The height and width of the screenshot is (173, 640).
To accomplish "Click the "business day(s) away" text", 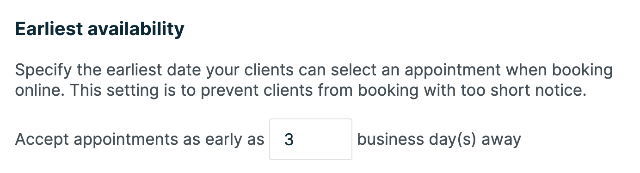I will (x=439, y=139).
